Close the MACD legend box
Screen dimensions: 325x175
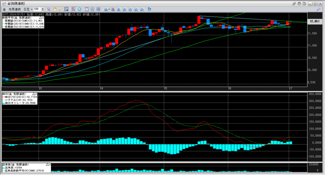pos(36,94)
